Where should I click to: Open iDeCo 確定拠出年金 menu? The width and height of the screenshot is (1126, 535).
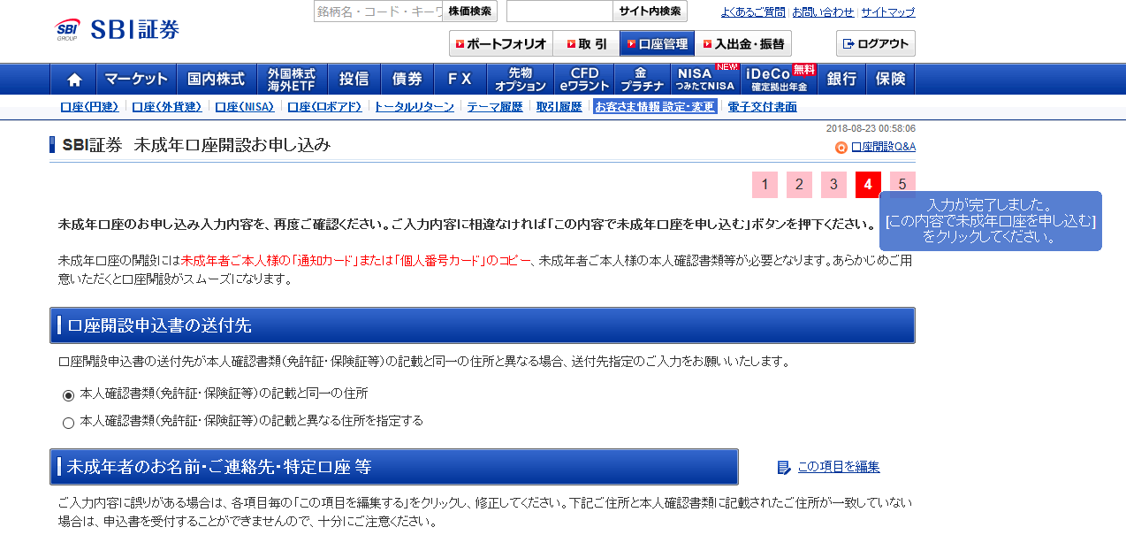[x=779, y=79]
